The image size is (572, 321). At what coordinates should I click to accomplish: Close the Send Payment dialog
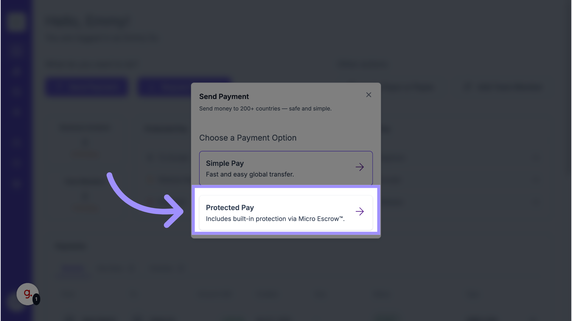pyautogui.click(x=369, y=95)
